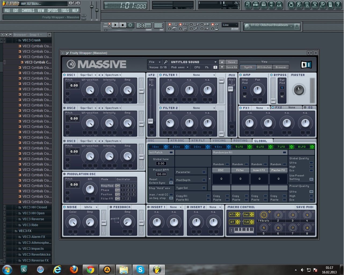344x275 pixels.
Task: Open the TOOLS menu
Action: click(x=65, y=10)
